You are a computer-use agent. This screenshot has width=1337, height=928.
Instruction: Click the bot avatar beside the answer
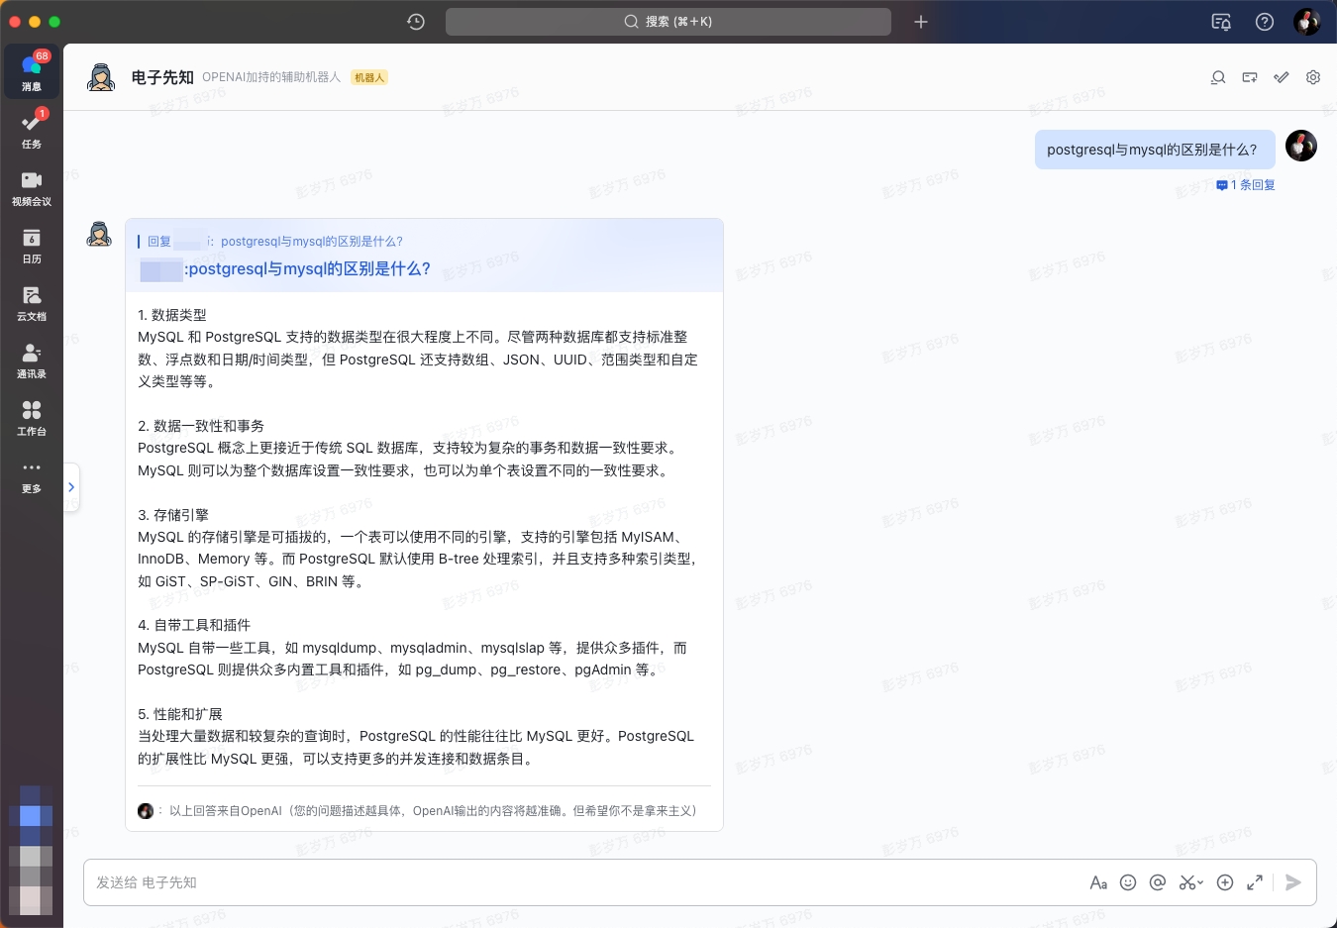click(99, 234)
